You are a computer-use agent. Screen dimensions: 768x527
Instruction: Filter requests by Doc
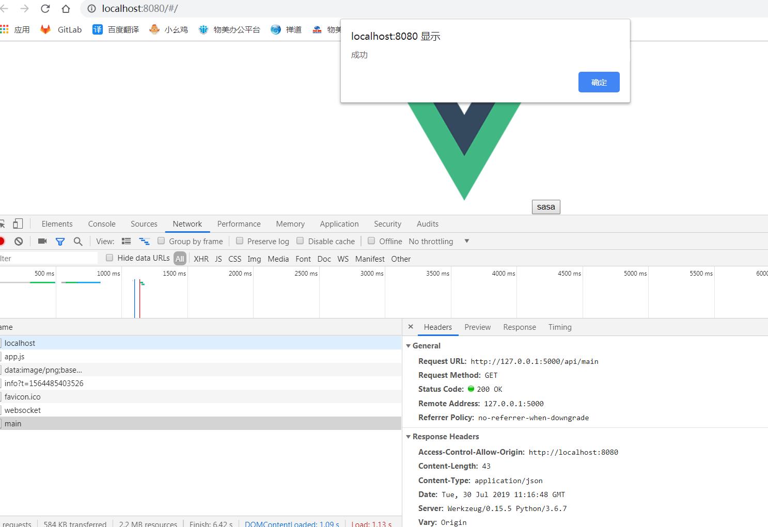[324, 259]
